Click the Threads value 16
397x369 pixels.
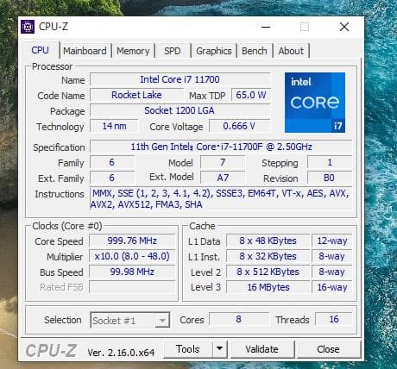pos(334,319)
